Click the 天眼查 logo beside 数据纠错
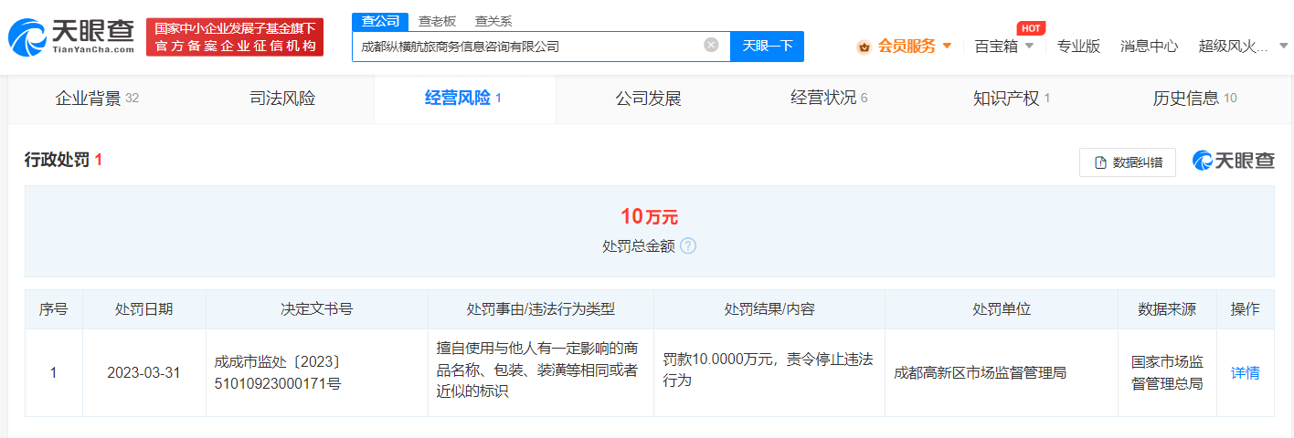The height and width of the screenshot is (438, 1294). click(1233, 162)
